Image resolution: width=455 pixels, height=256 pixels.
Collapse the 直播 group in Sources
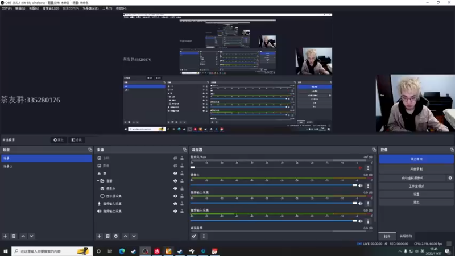pyautogui.click(x=98, y=181)
